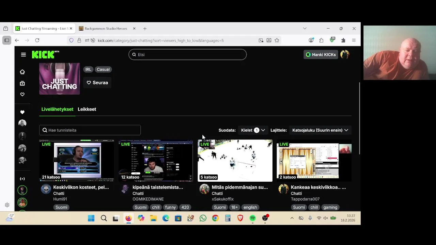Click the Hanki KICKs button

click(321, 54)
